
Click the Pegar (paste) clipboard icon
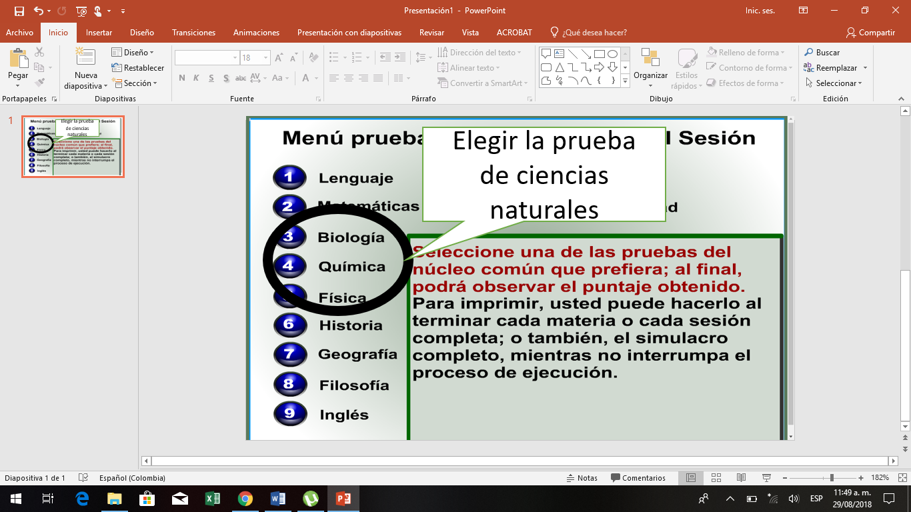pyautogui.click(x=18, y=59)
